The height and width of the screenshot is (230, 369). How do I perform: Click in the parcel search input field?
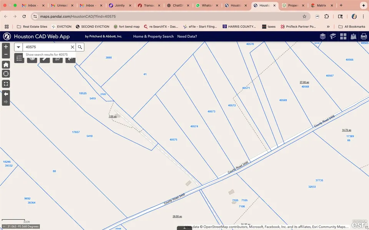coord(46,47)
